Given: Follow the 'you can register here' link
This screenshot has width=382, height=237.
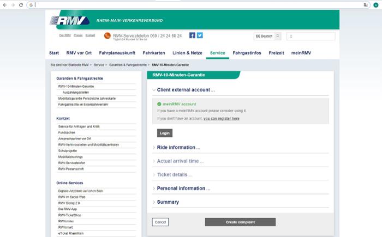Looking at the screenshot, I should [x=221, y=119].
